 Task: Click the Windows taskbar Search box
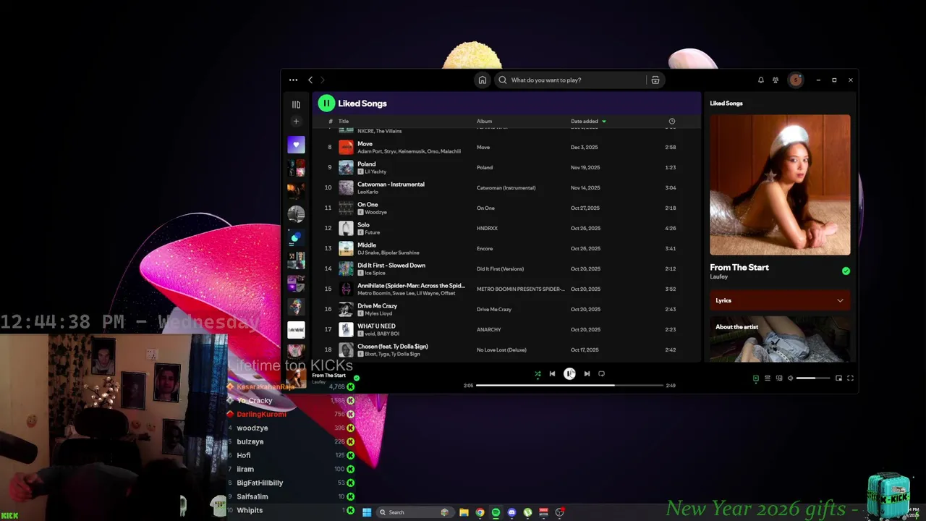click(x=416, y=512)
